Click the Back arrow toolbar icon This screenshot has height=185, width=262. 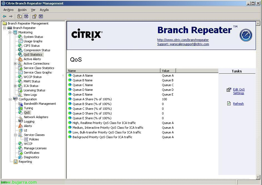tap(4, 16)
